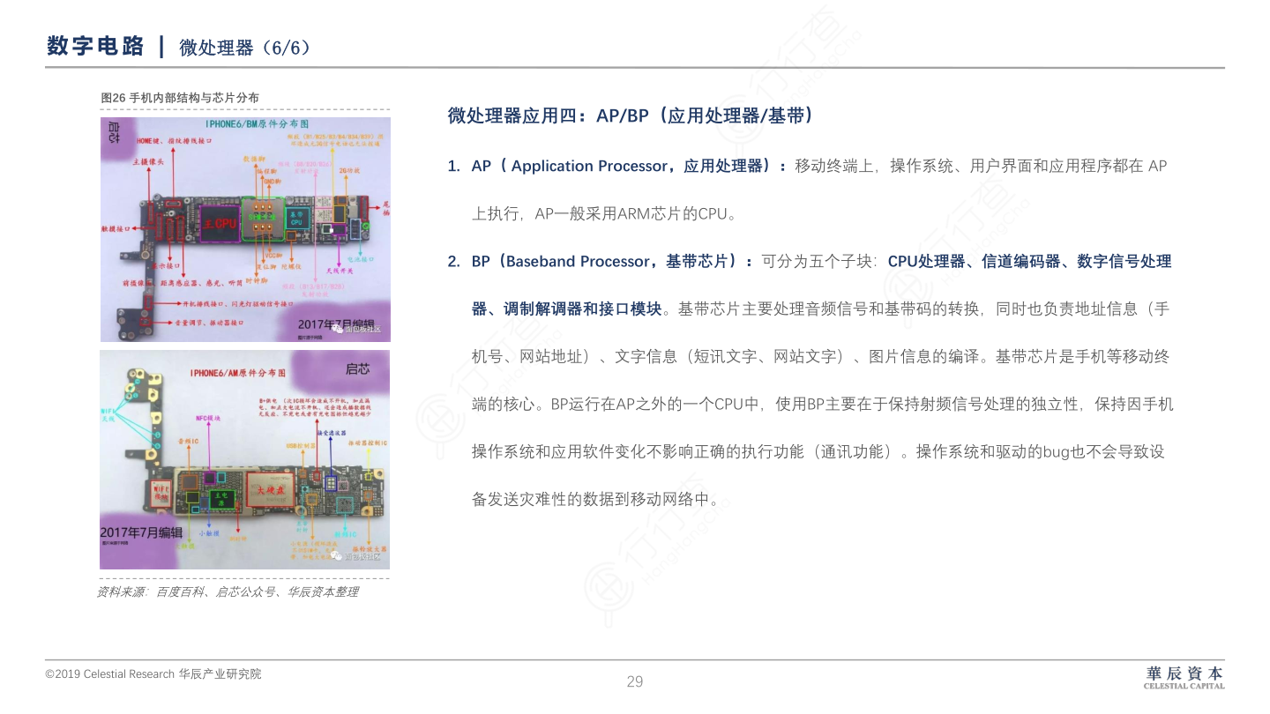This screenshot has height=714, width=1270.
Task: Select the 数字电路 slide title
Action: click(95, 47)
